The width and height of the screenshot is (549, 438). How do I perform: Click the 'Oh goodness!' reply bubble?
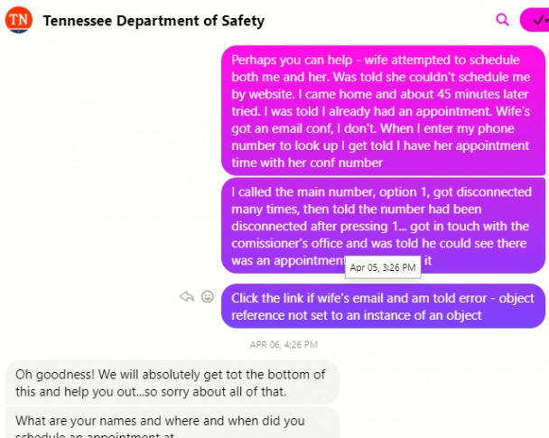click(x=172, y=383)
